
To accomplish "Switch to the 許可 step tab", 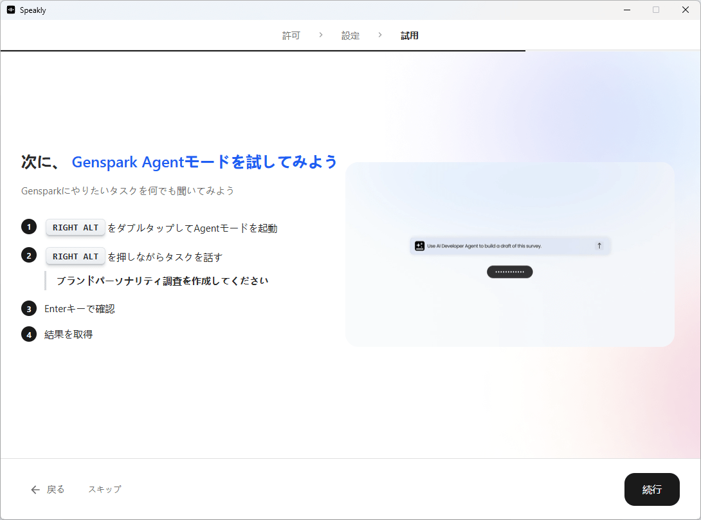I will coord(291,35).
